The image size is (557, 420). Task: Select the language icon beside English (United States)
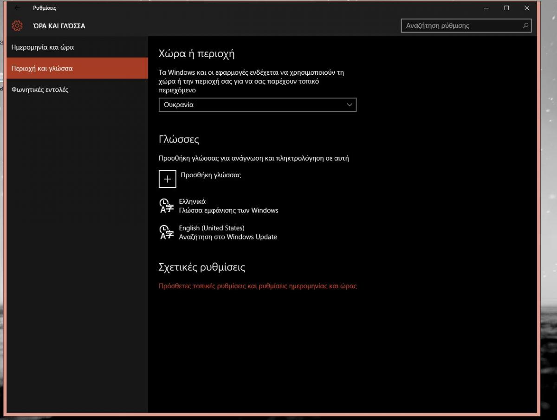pos(166,232)
